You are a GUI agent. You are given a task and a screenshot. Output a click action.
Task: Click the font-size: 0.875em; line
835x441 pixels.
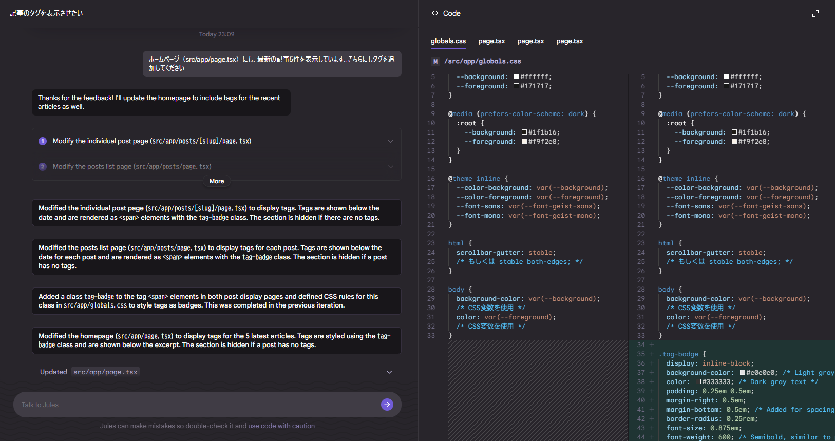[704, 428]
